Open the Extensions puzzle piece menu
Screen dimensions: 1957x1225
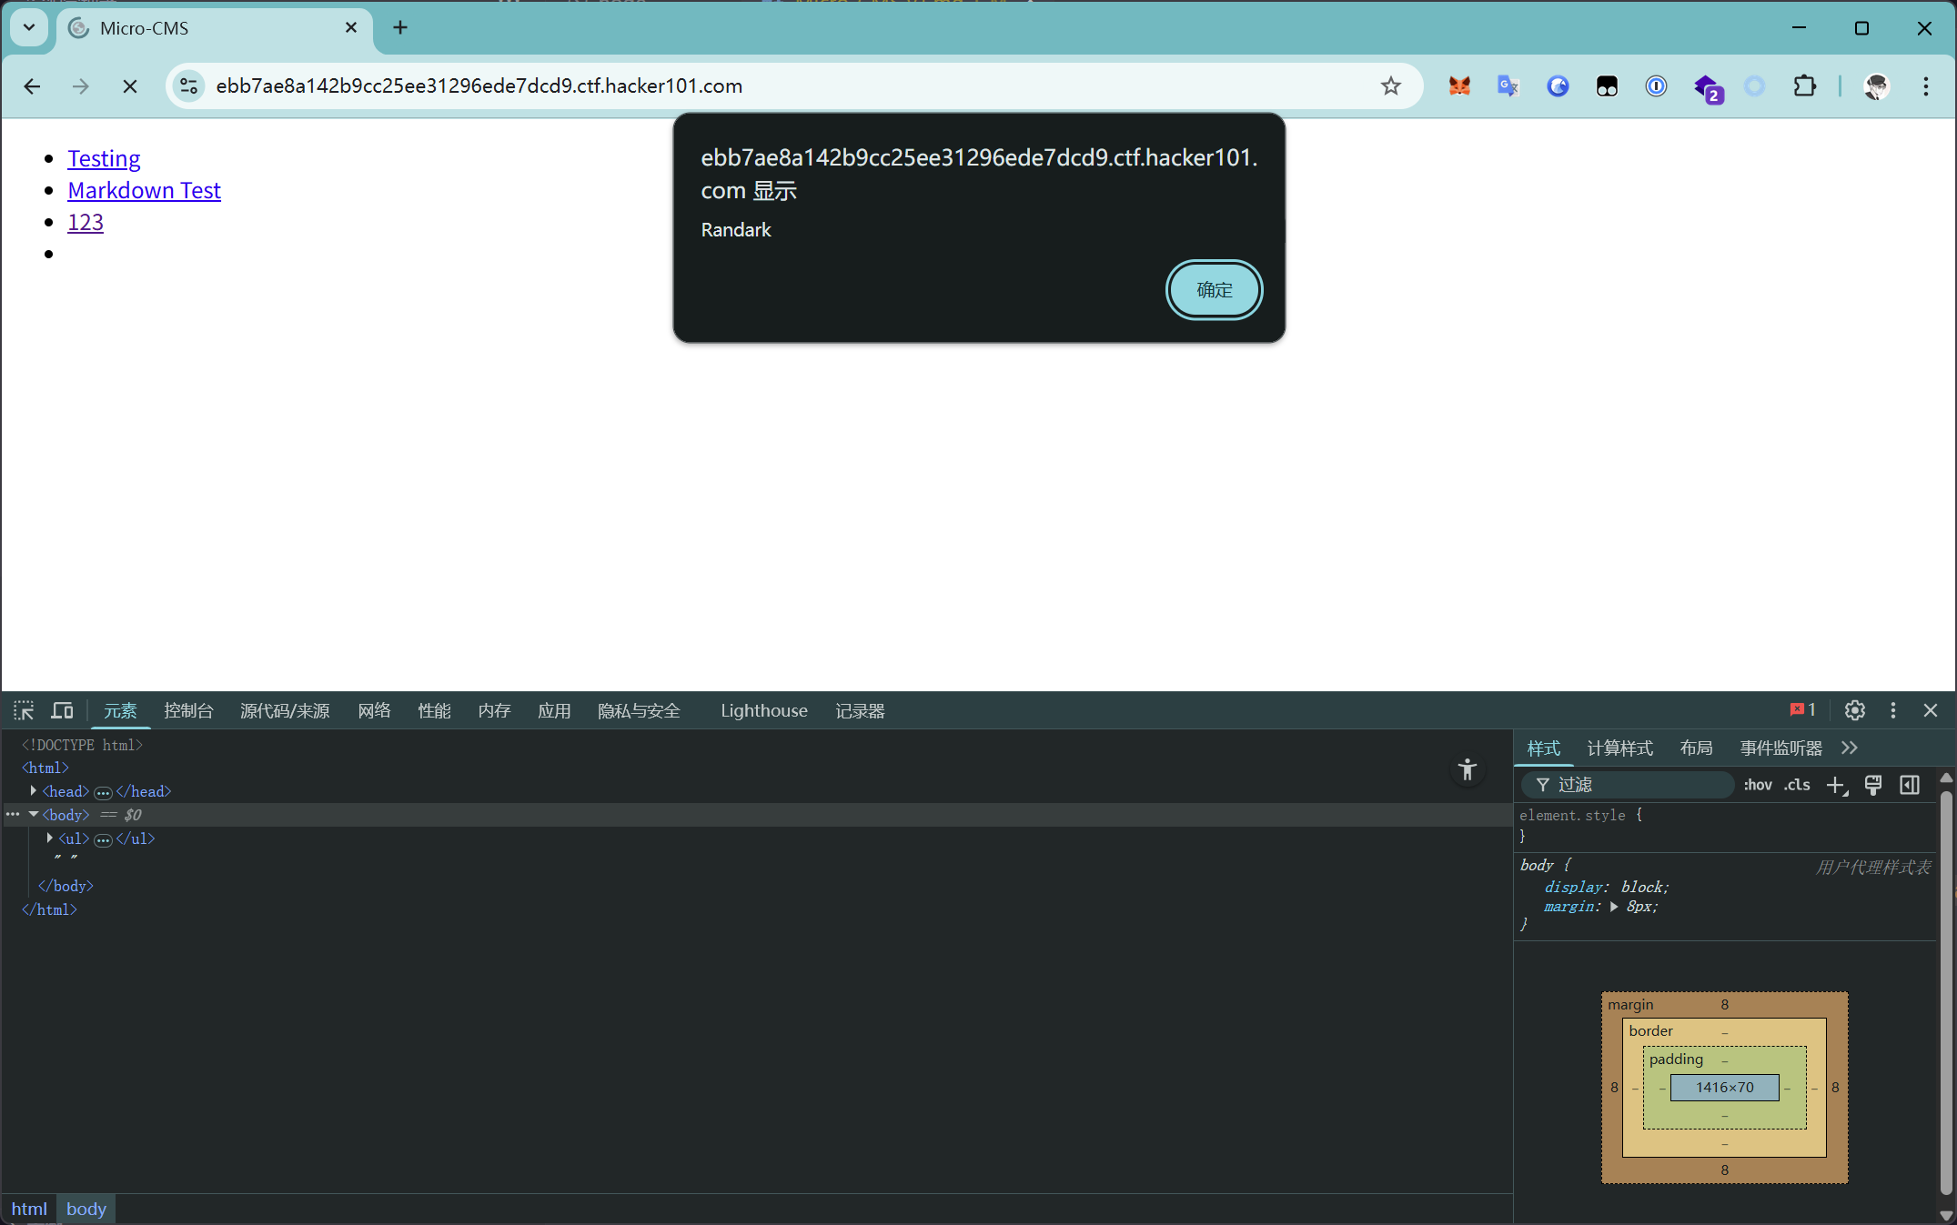[x=1804, y=86]
